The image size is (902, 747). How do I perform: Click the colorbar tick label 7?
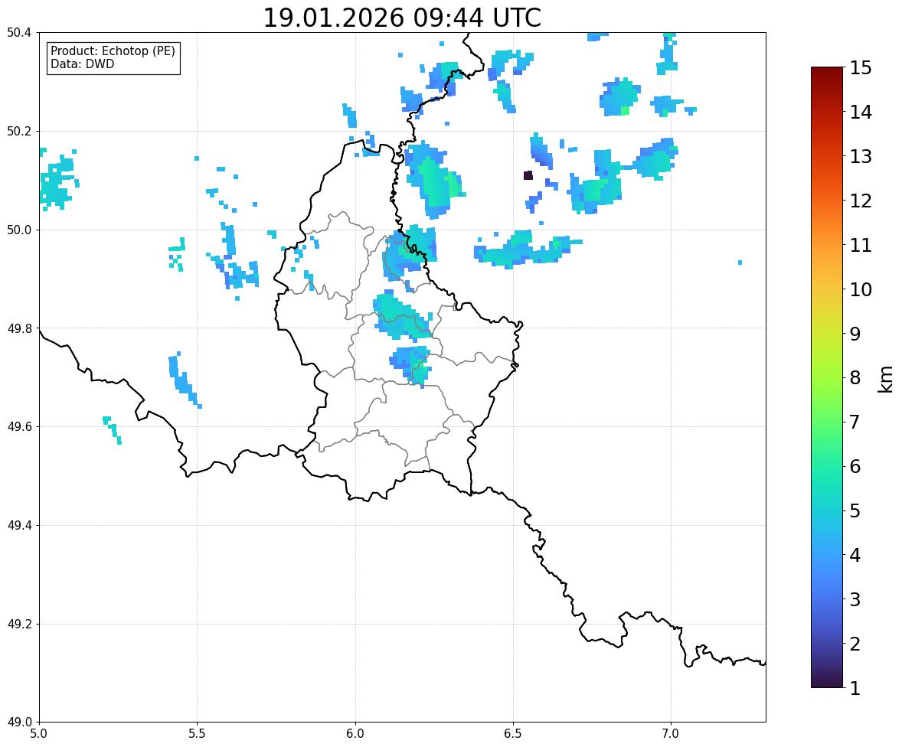855,422
